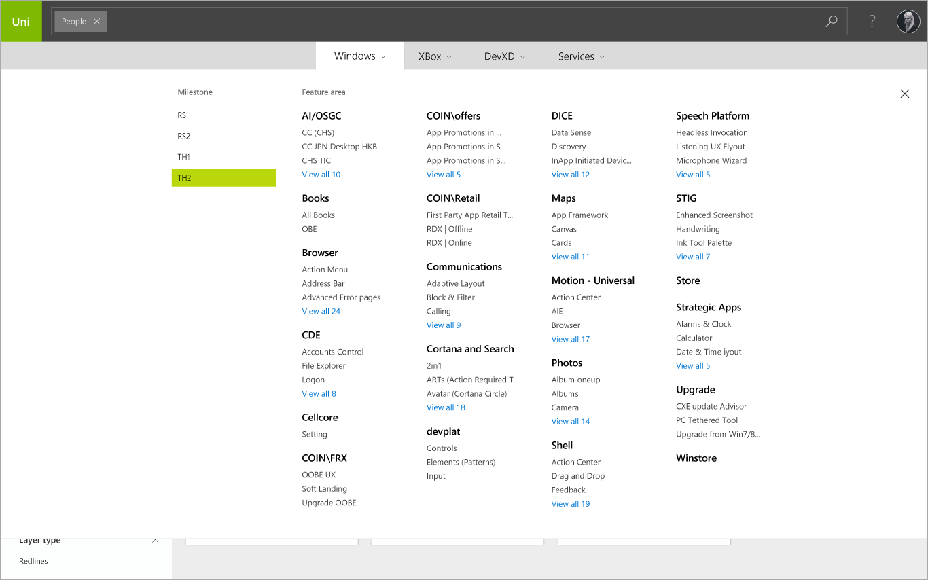The image size is (928, 580).
Task: Select CHS TIC feature
Action: [x=317, y=161]
